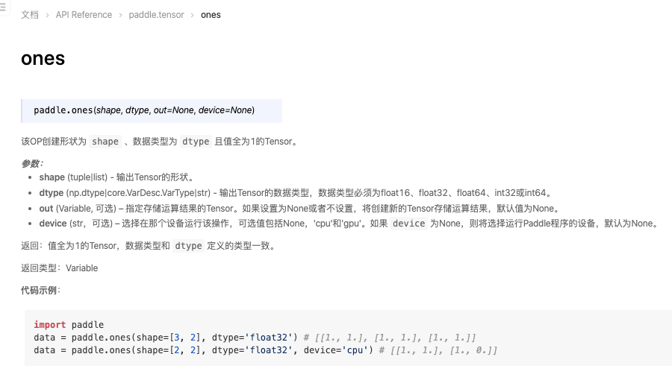The image size is (672, 389).
Task: Click the code line with device='cpu'
Action: click(x=265, y=350)
